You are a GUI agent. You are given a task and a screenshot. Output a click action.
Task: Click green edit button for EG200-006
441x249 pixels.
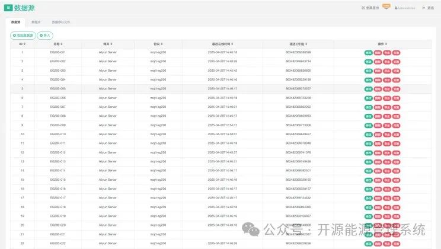coord(369,98)
